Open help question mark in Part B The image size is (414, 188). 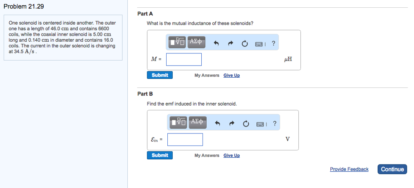pyautogui.click(x=275, y=124)
